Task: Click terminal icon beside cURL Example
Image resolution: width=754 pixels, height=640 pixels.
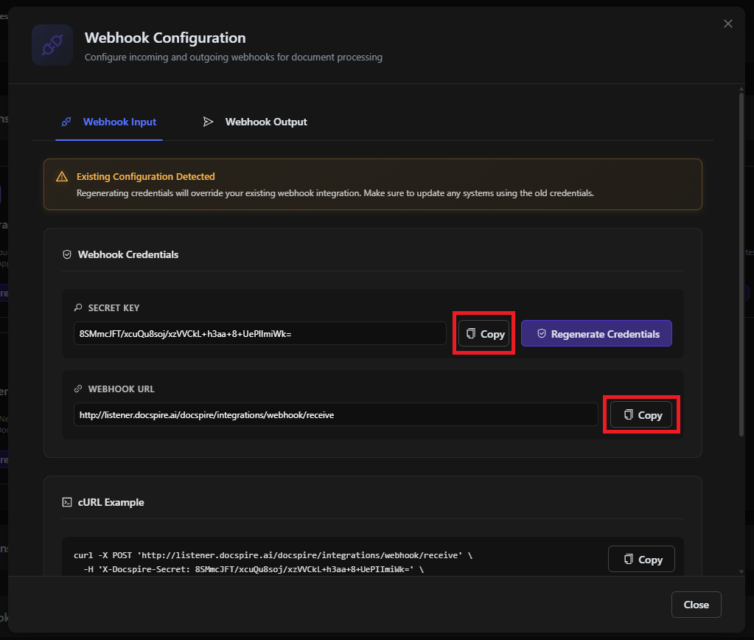Action: click(67, 502)
